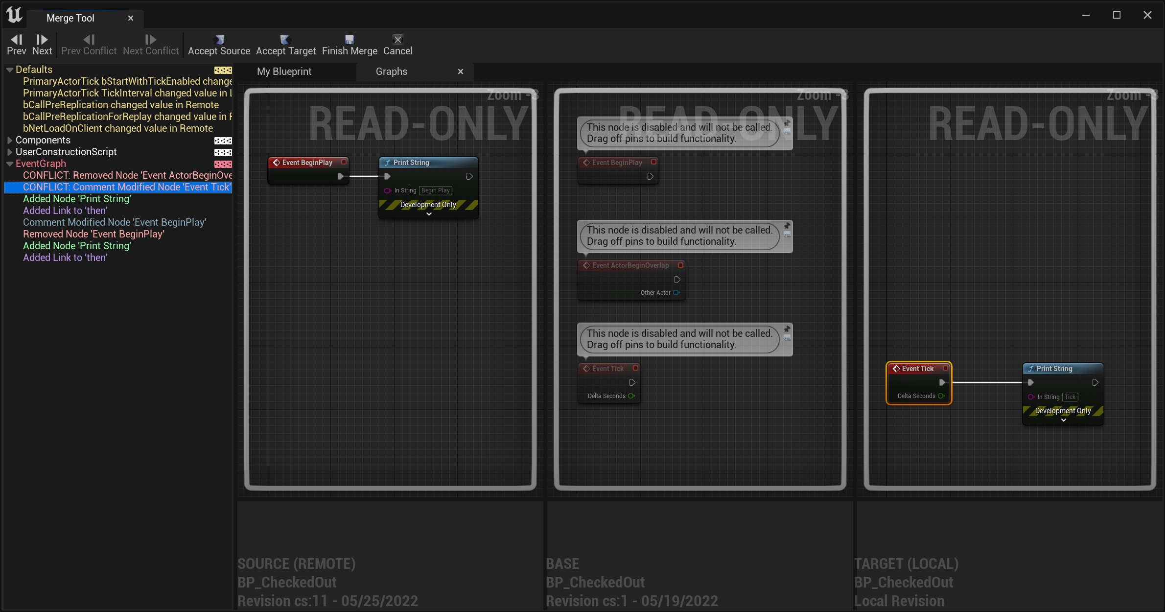Screen dimensions: 1165x612
Task: Expand the Defaults tree item
Action: point(11,70)
